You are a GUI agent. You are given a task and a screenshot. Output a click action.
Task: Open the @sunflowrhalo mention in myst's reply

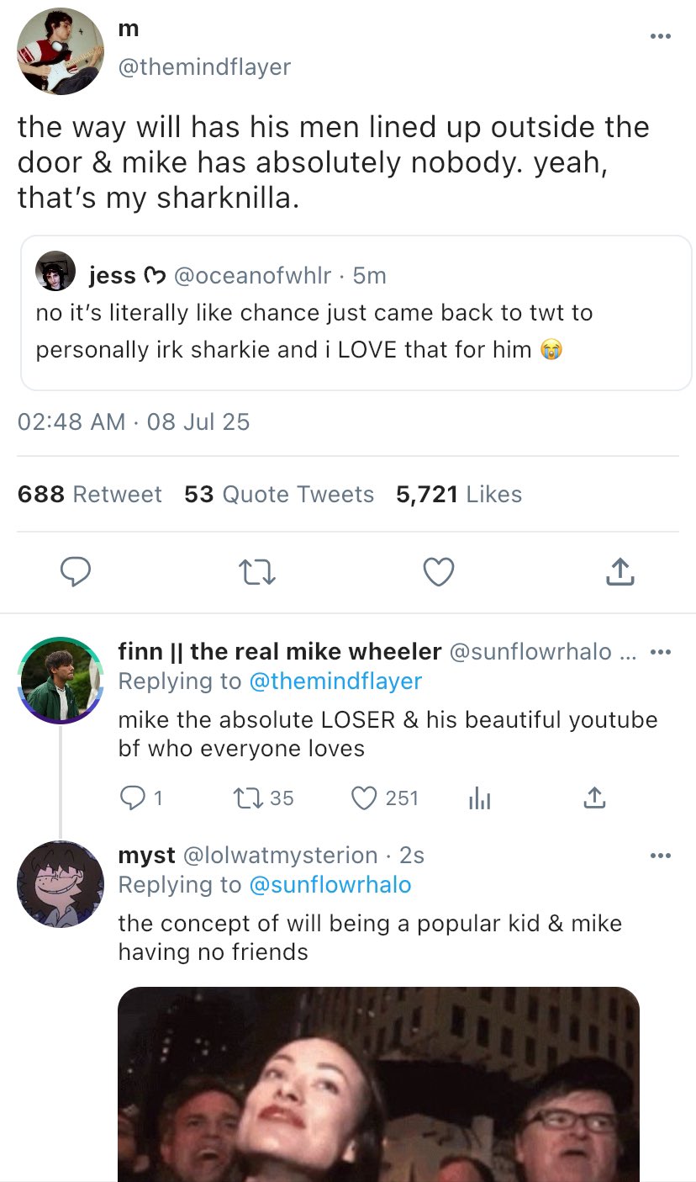[329, 885]
